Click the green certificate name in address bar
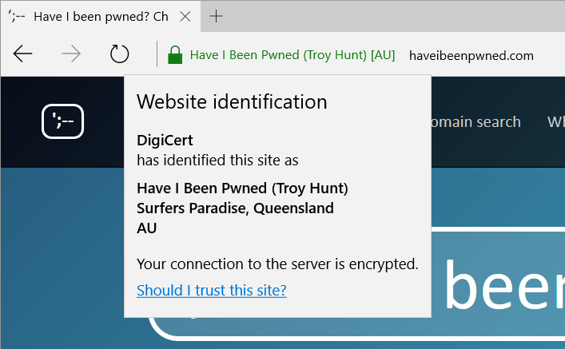Image resolution: width=565 pixels, height=349 pixels. (292, 55)
